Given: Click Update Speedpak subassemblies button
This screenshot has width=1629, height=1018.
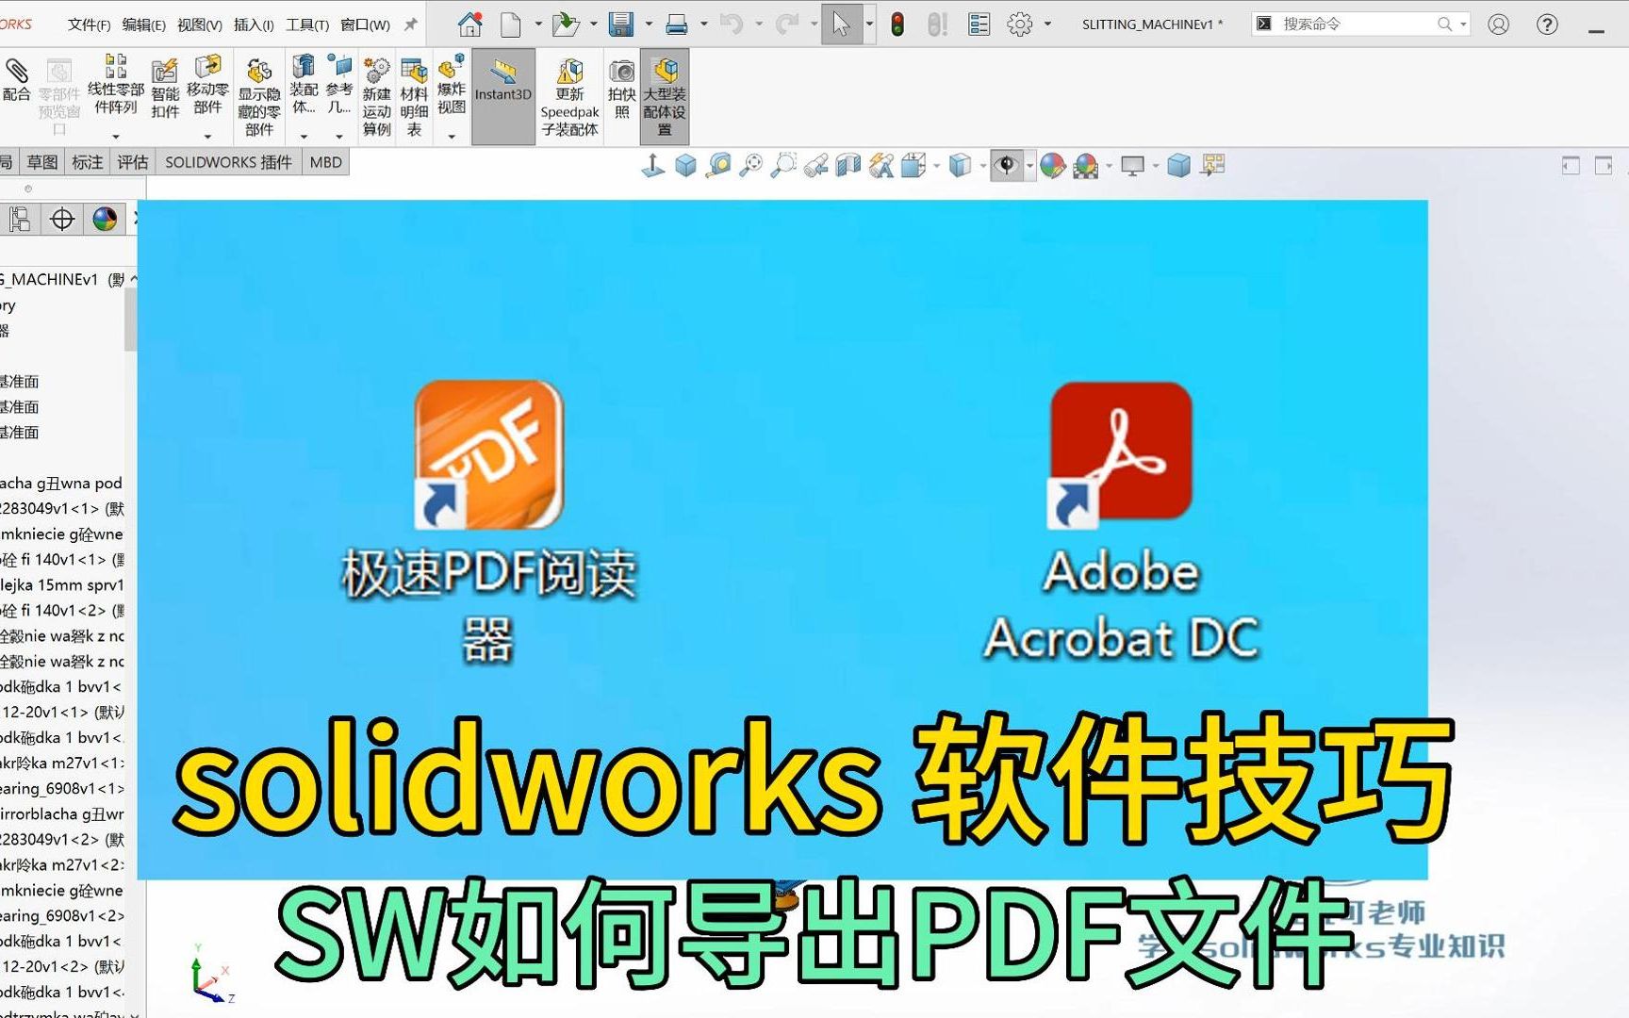Looking at the screenshot, I should pos(570,97).
